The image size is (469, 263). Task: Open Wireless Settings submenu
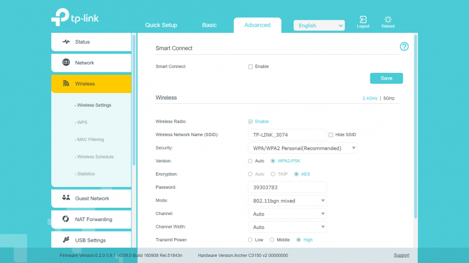coord(93,105)
